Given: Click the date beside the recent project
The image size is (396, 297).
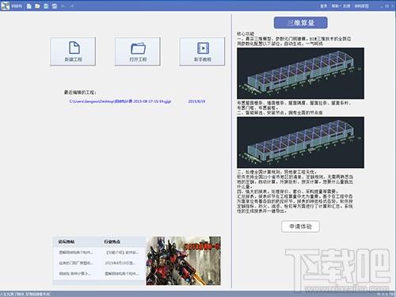Looking at the screenshot, I should [x=196, y=101].
